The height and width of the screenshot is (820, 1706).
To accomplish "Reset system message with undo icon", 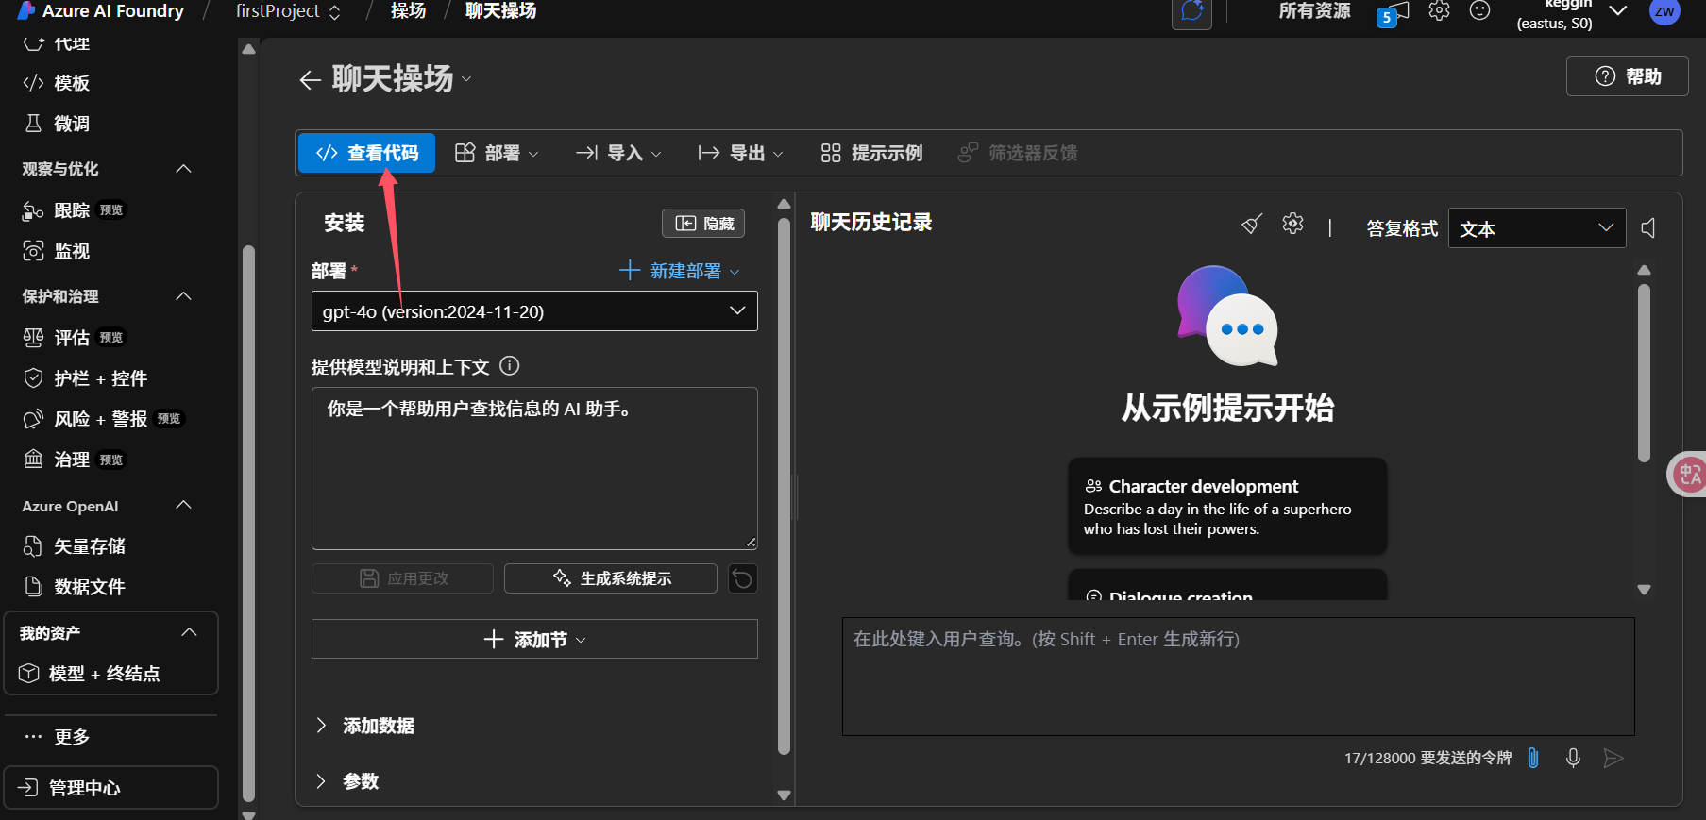I will pos(743,578).
